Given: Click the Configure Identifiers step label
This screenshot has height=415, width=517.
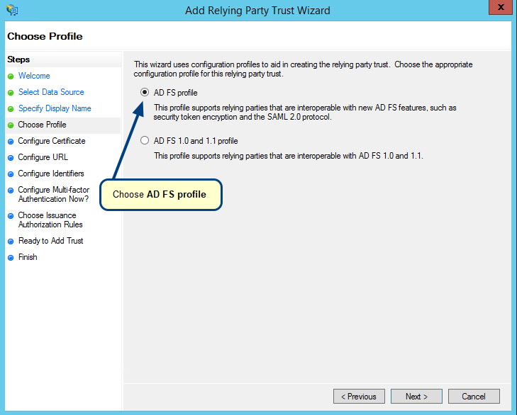Looking at the screenshot, I should [51, 174].
